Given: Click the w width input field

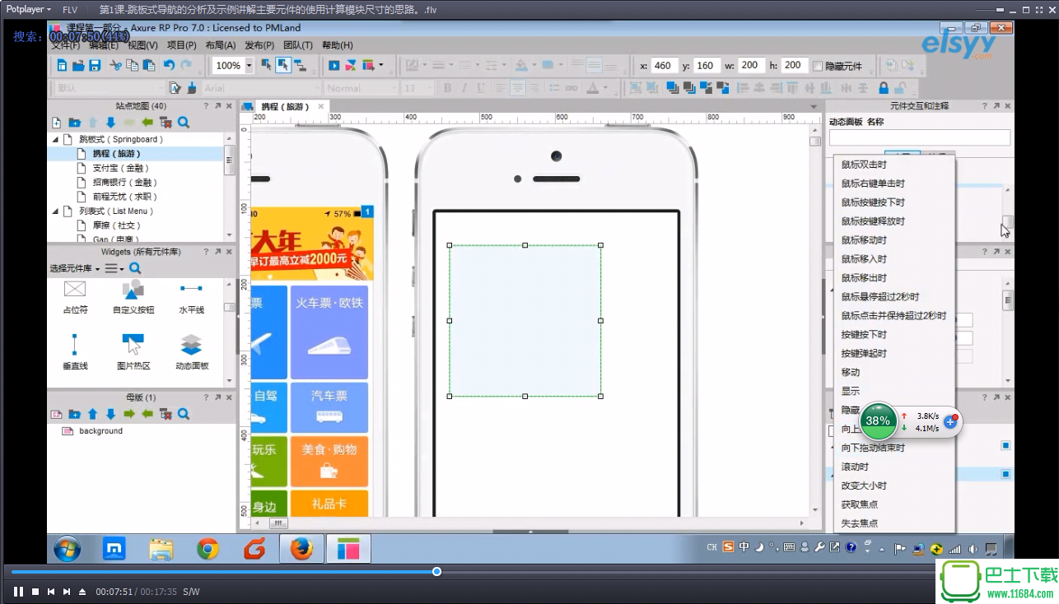Looking at the screenshot, I should pyautogui.click(x=751, y=65).
